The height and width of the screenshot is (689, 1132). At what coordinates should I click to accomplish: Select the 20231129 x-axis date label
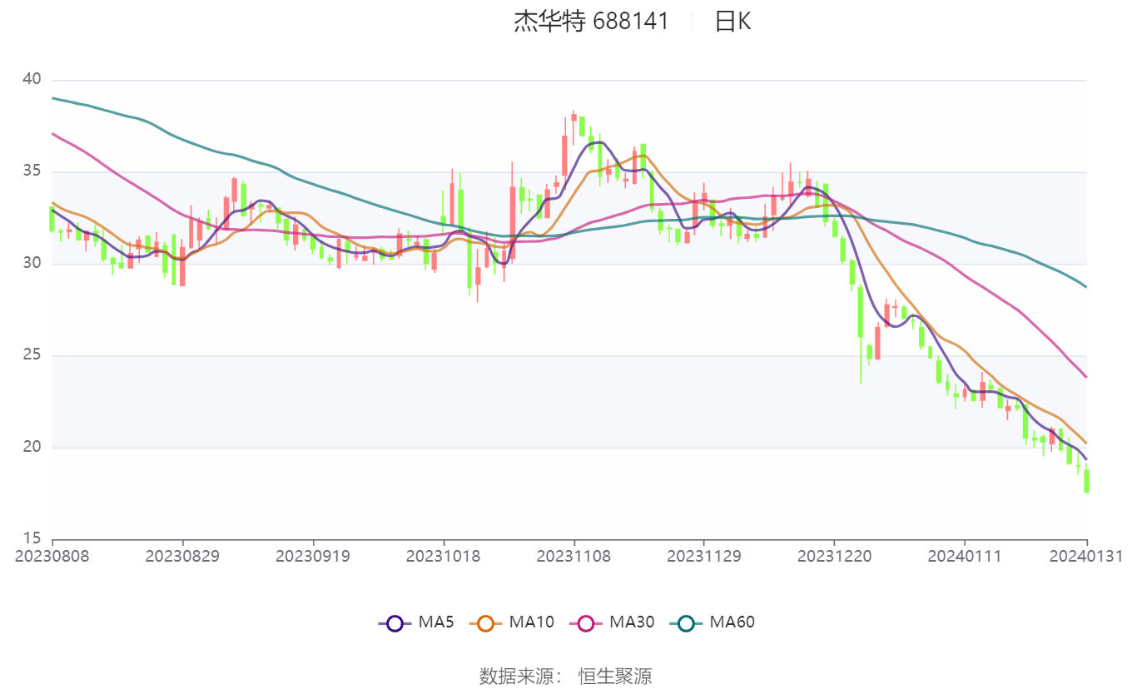click(x=703, y=556)
